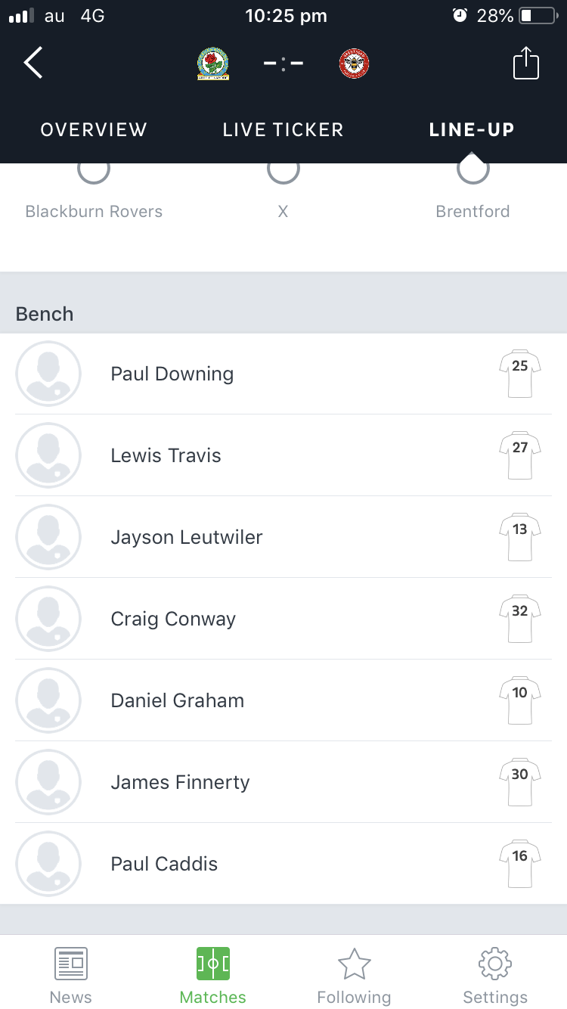
Task: Open the News section icon
Action: point(71,964)
